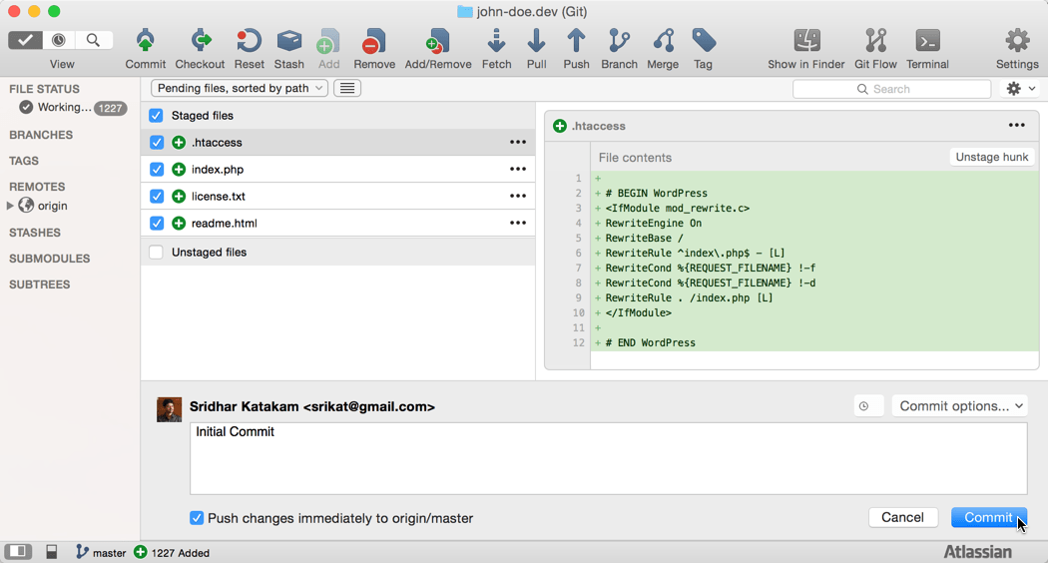Screen dimensions: 1048x563
Task: Expand the origin remote in sidebar
Action: click(10, 206)
